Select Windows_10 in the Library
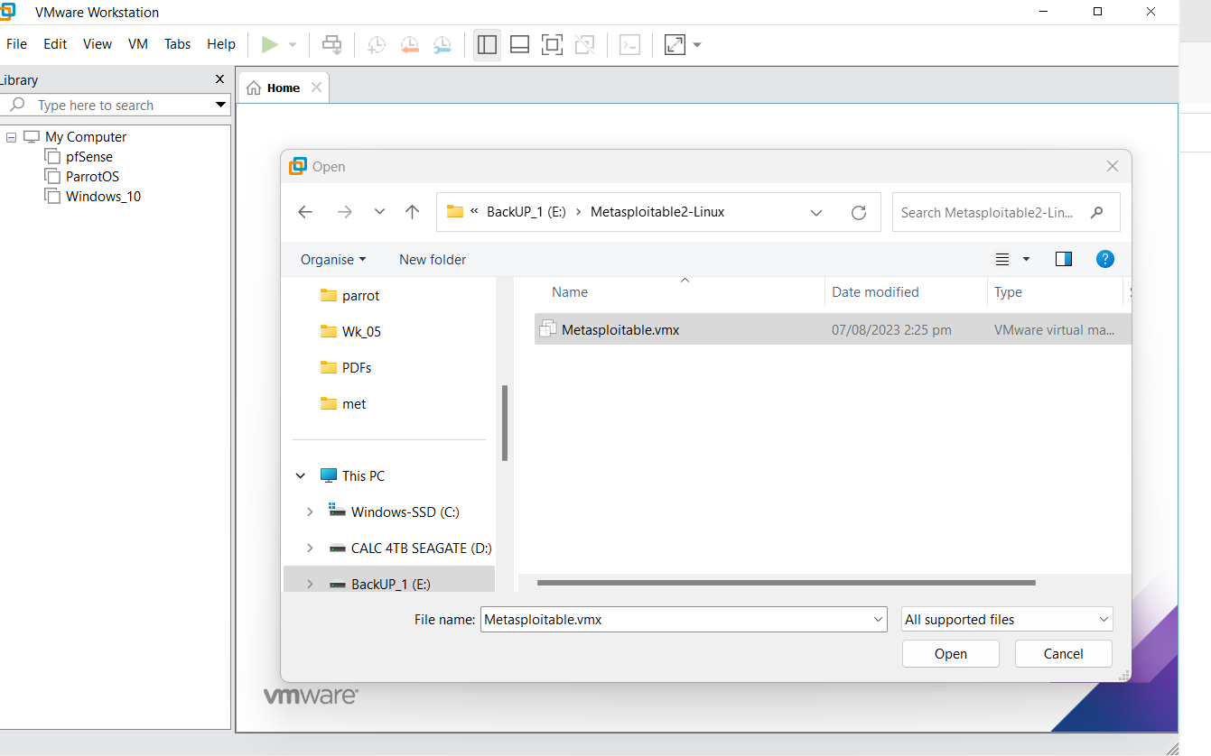Image resolution: width=1211 pixels, height=756 pixels. click(x=103, y=197)
